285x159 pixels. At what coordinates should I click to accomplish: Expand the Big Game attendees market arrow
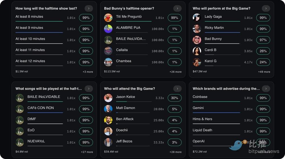(177, 89)
